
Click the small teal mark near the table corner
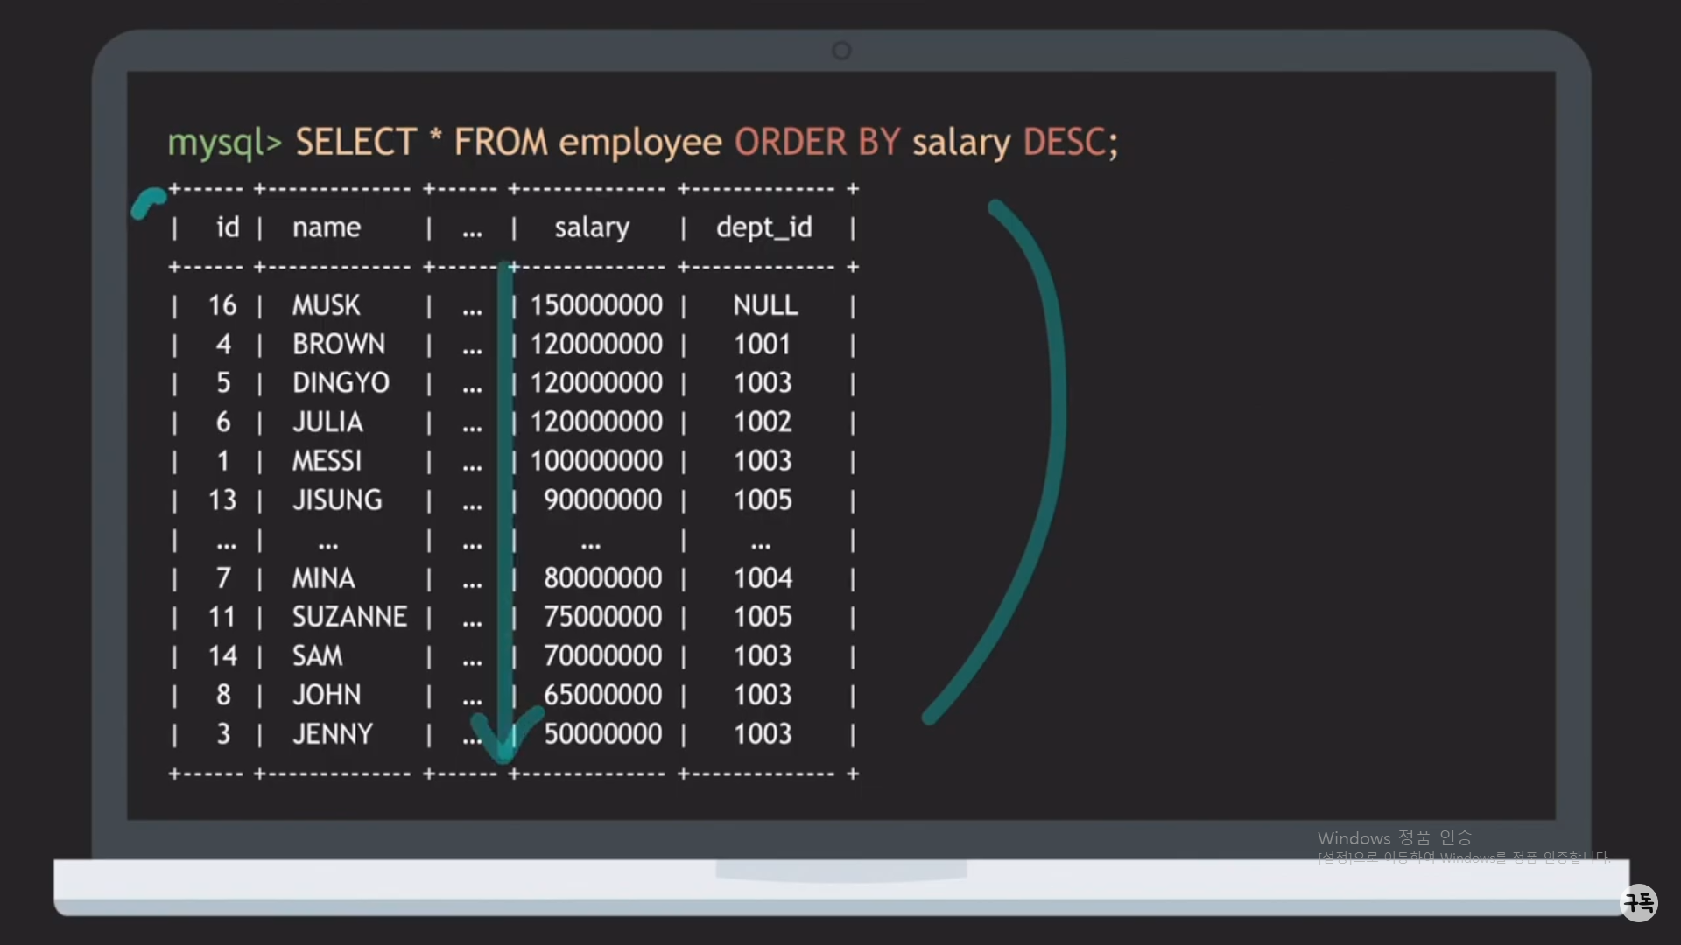coord(147,203)
